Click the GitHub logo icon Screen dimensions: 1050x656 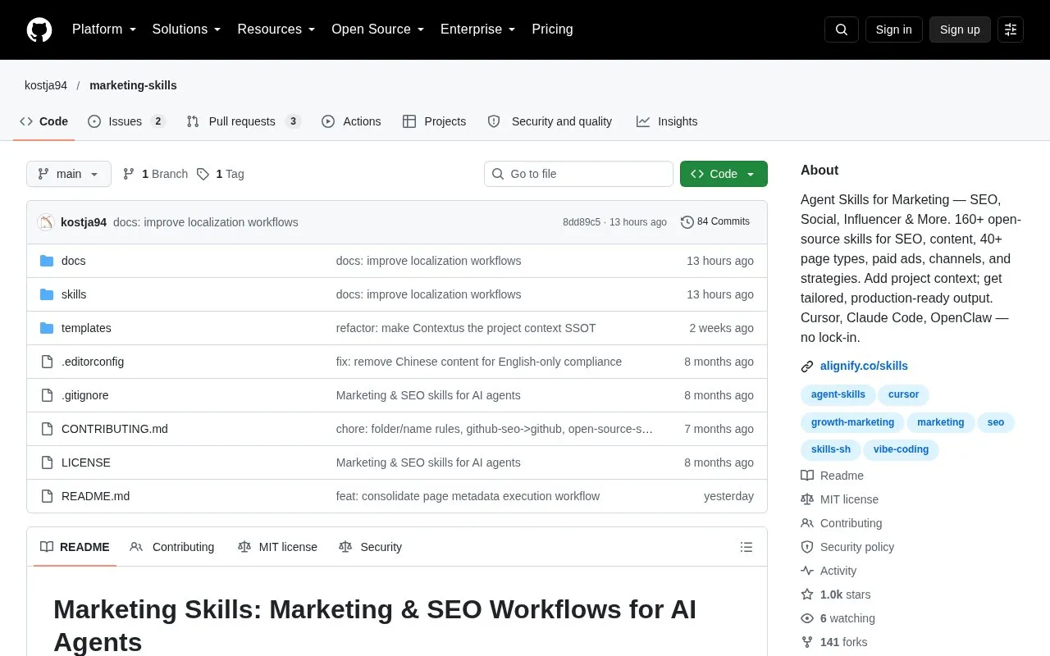(x=39, y=30)
